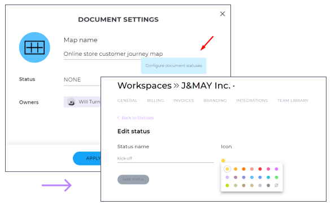Choose the no-icon slashed circle option
Screen dimensions: 331x209
coord(277,185)
